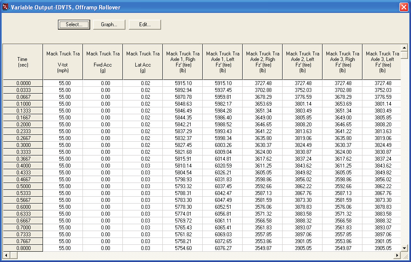Click the Select... button
The height and width of the screenshot is (262, 411).
point(74,24)
